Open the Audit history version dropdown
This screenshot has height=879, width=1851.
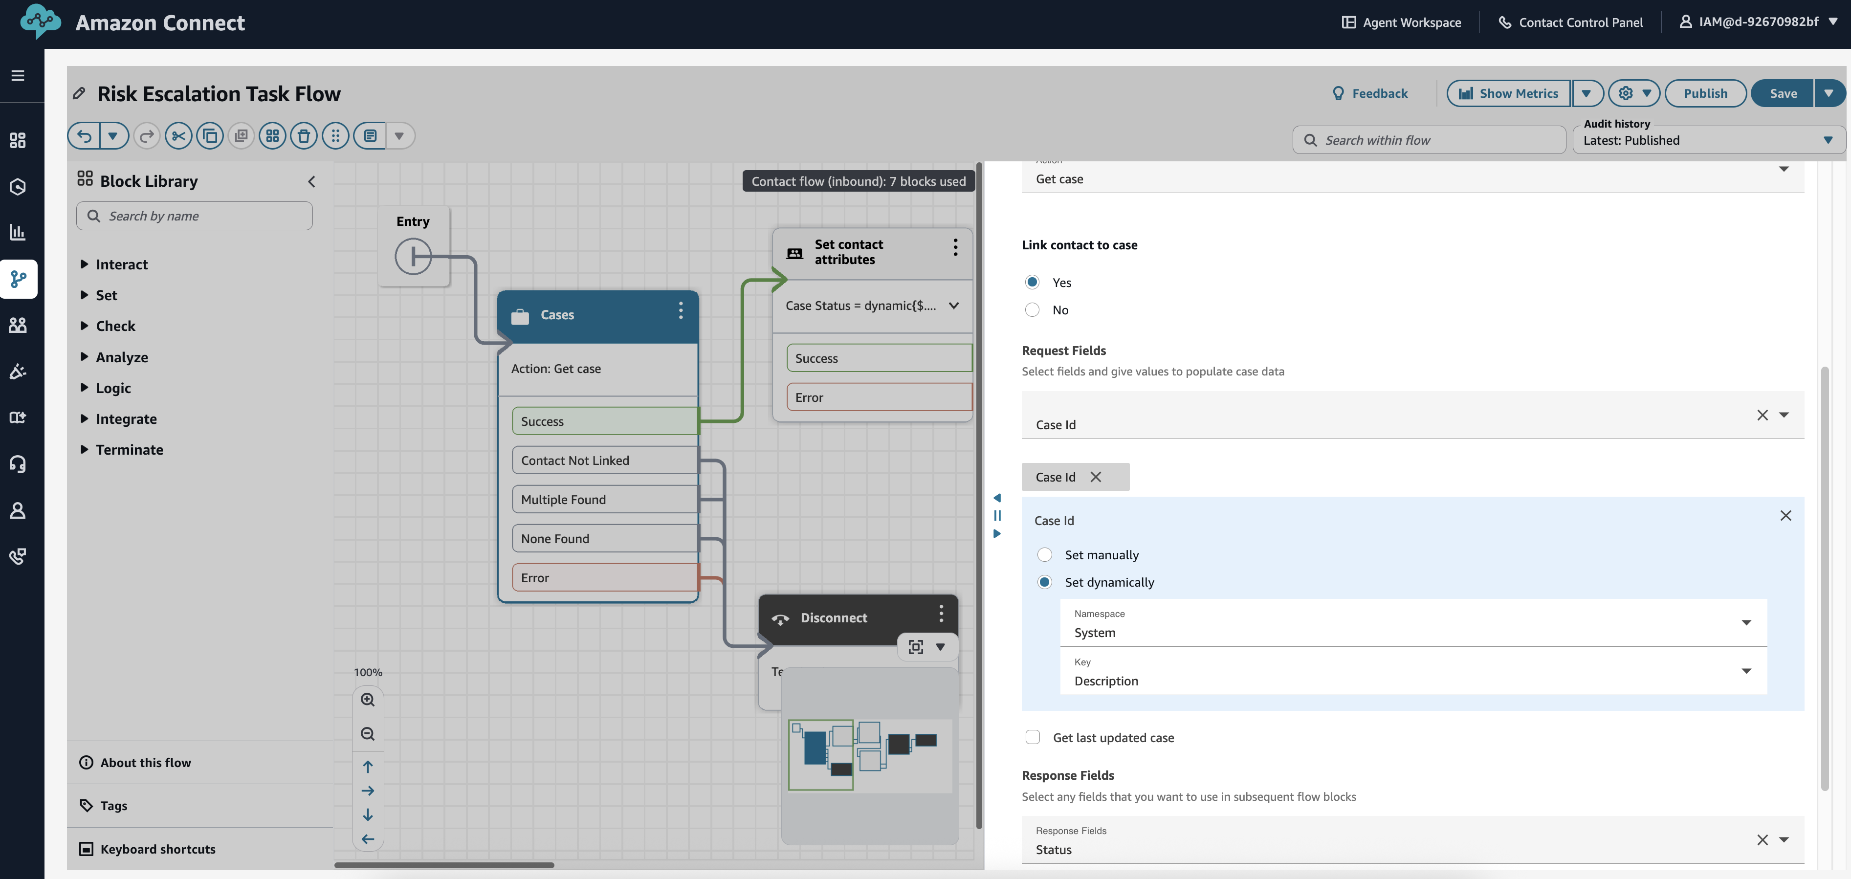coord(1829,140)
